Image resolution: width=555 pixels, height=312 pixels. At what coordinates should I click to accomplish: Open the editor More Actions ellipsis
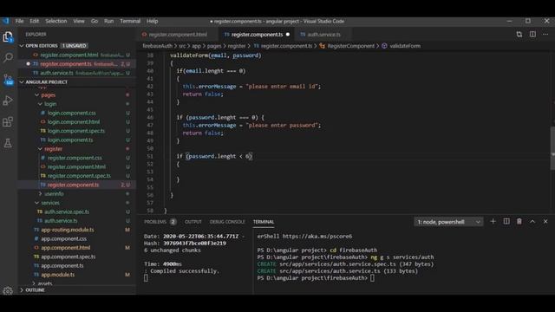pyautogui.click(x=545, y=35)
